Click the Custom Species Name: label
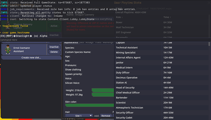The height and width of the screenshot is (120, 211). (78, 52)
